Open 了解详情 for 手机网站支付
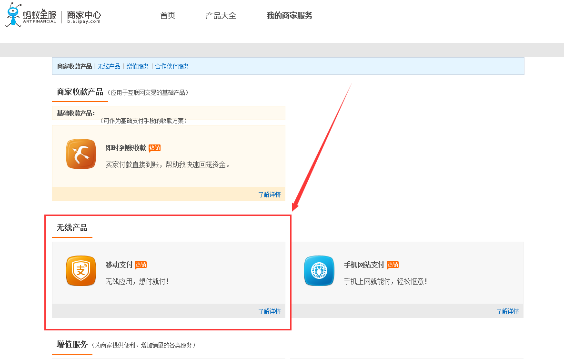 (507, 311)
